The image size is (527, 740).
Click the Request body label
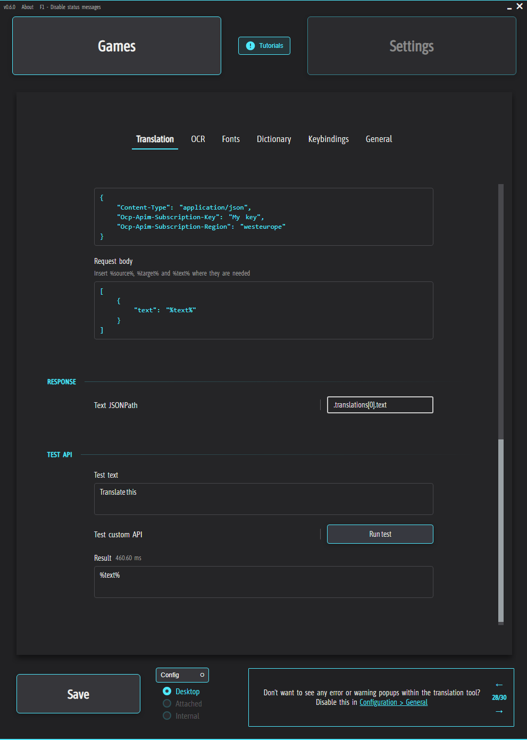(x=113, y=261)
